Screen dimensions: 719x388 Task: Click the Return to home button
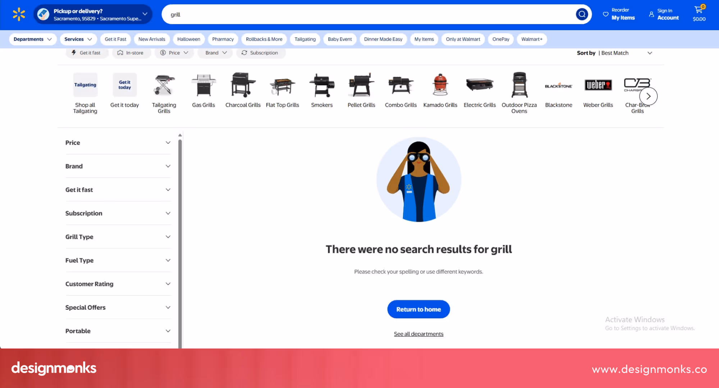[418, 309]
